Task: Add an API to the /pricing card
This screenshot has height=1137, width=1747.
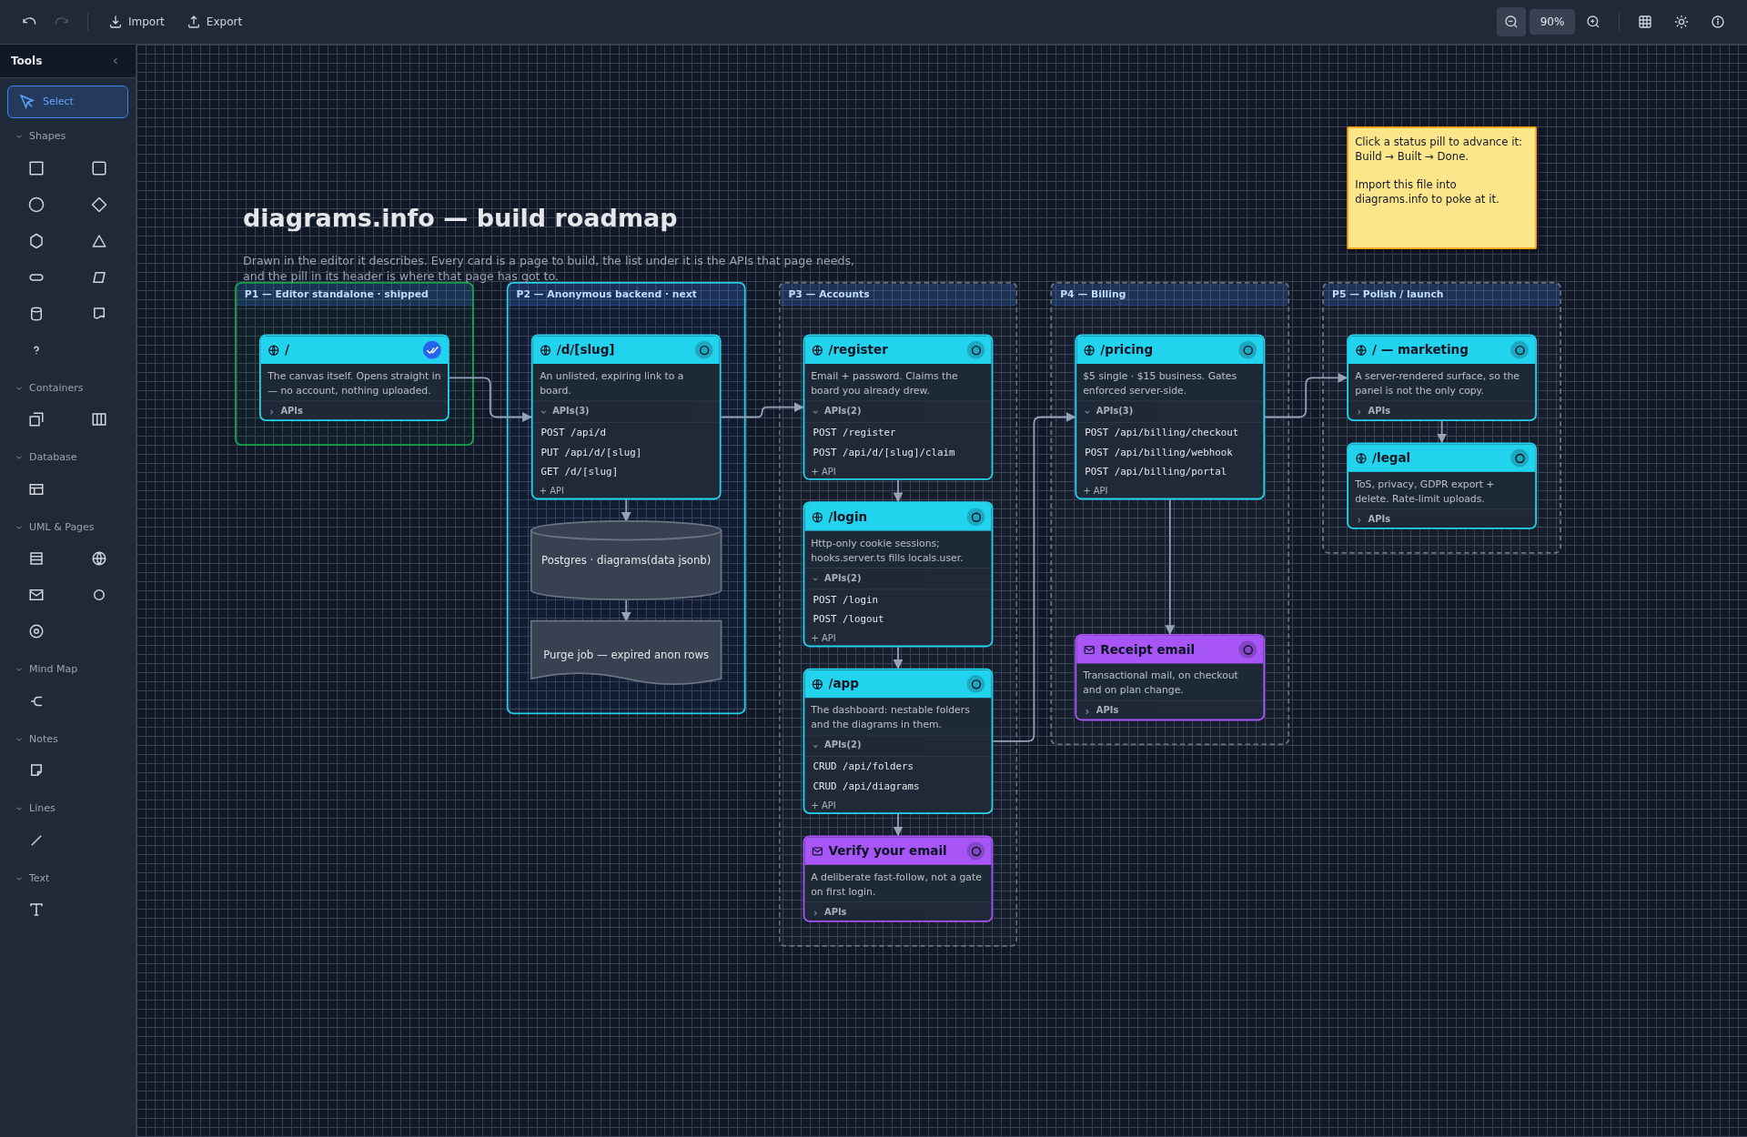Action: (x=1096, y=491)
